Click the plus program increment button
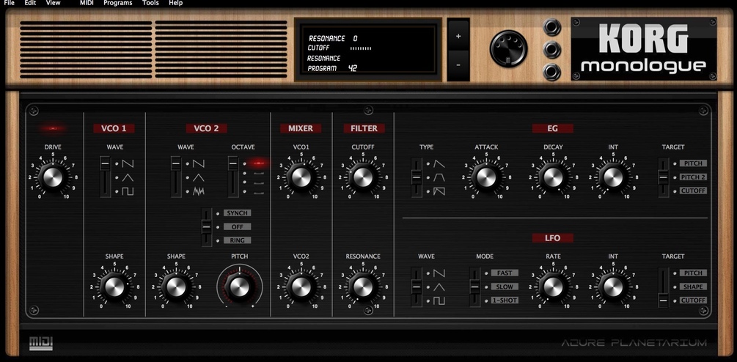The image size is (737, 362). (x=458, y=35)
